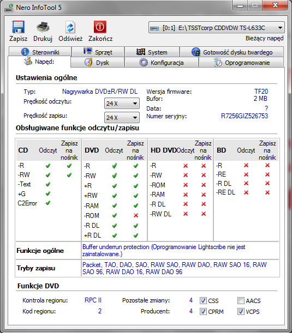Click the HD DVD column header
The image size is (292, 333).
(164, 150)
